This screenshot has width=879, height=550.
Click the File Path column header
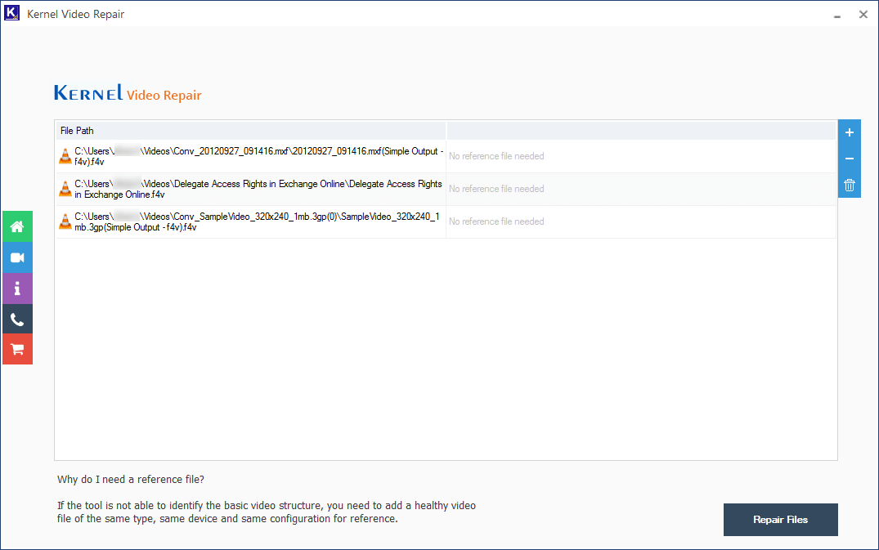point(250,131)
